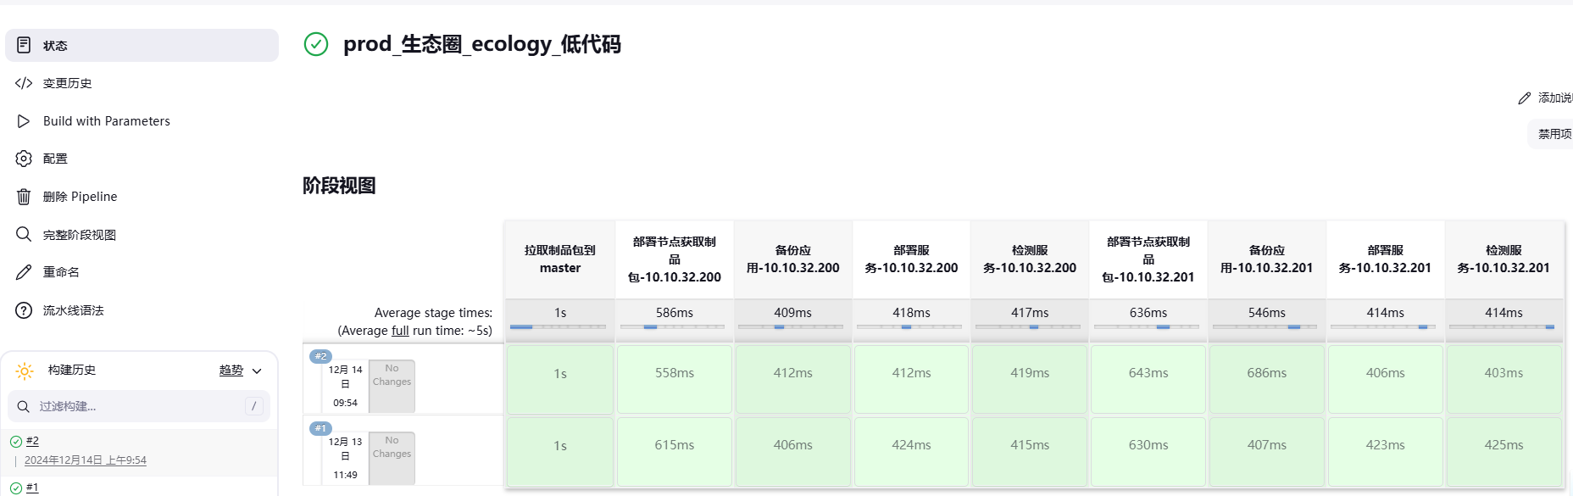Focus the 过滤构建 search input
Image resolution: width=1573 pixels, height=496 pixels.
click(x=139, y=406)
